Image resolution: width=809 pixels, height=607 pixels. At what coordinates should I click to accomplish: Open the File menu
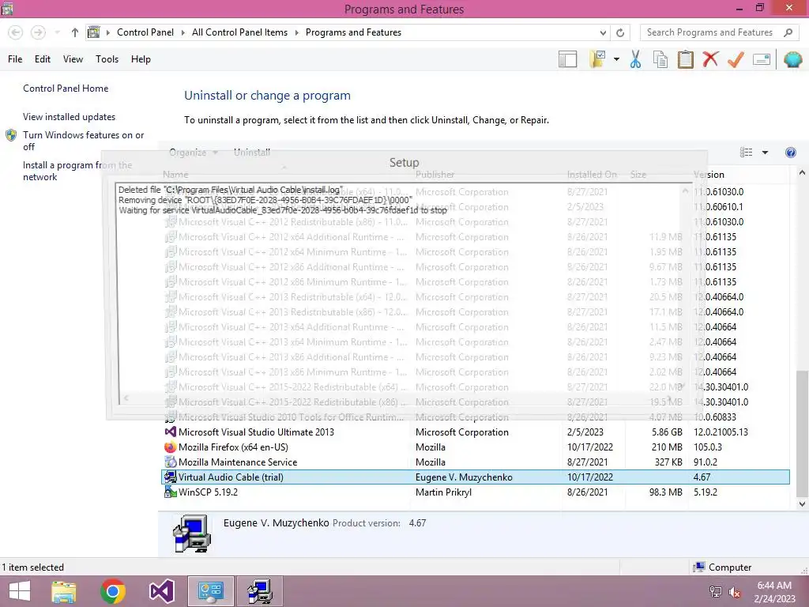pos(15,59)
